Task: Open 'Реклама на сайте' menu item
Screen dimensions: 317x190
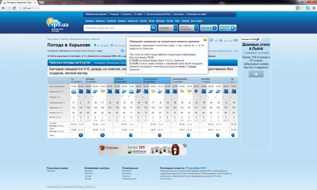Action: (197, 14)
